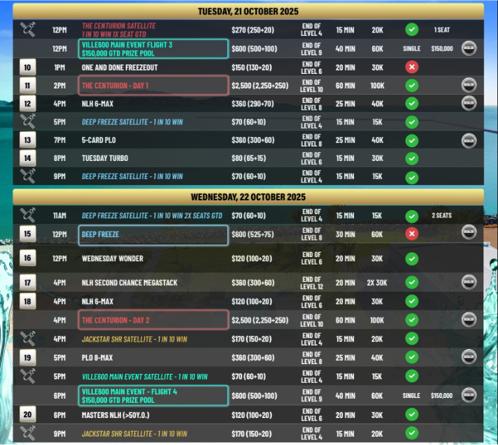The image size is (498, 445).
Task: Select the event number 15 badge
Action: [x=28, y=234]
